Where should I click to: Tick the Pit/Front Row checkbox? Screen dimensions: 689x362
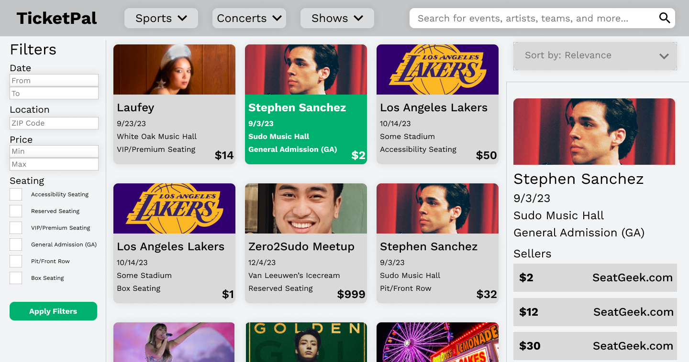16,261
